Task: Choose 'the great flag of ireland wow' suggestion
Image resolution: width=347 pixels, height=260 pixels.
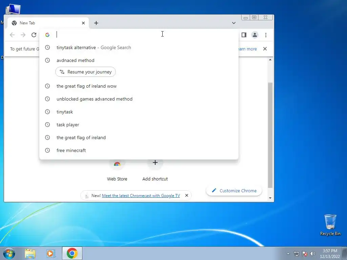Action: [139, 86]
